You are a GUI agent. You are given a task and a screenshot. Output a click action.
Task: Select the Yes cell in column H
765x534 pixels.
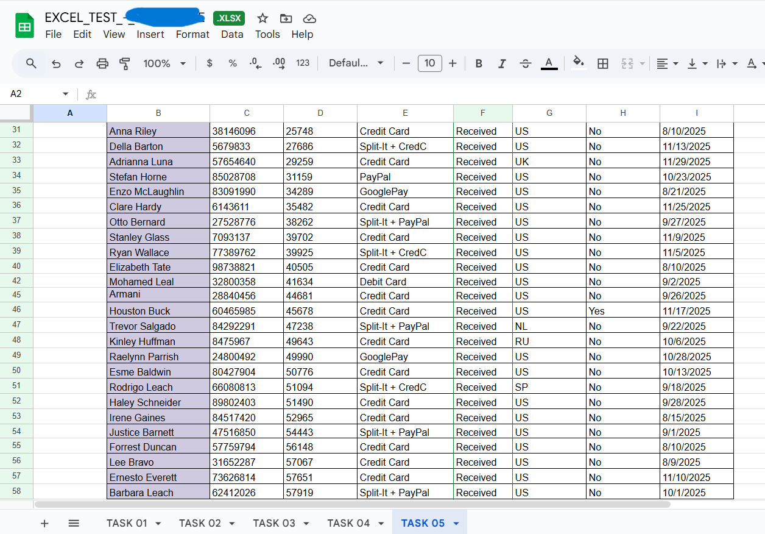(623, 311)
